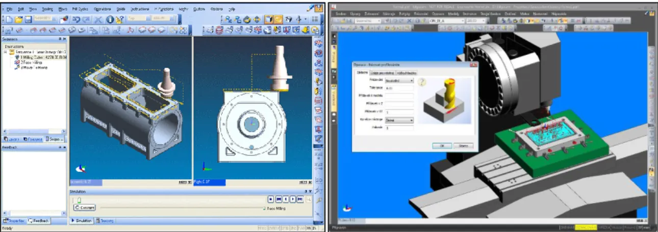Click OK in the Operace dialog
Screen dimensions: 658x232
[442, 145]
